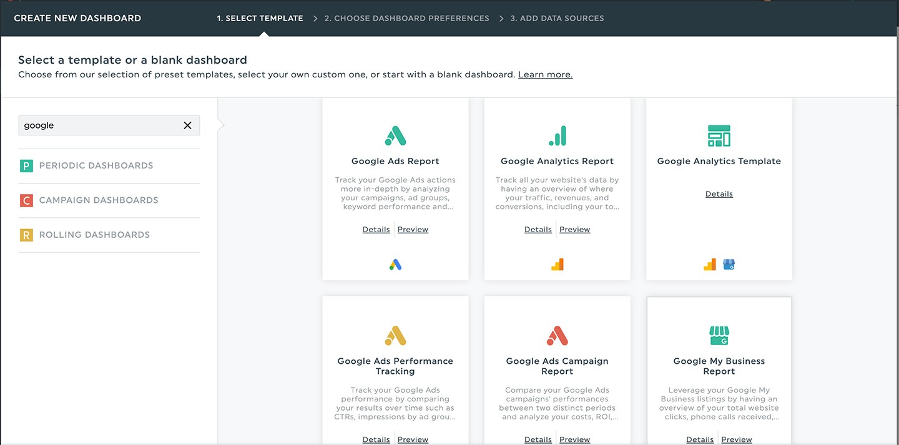Viewport: 899px width, 445px height.
Task: Click the red Google Ads Campaign Report icon
Action: 557,336
